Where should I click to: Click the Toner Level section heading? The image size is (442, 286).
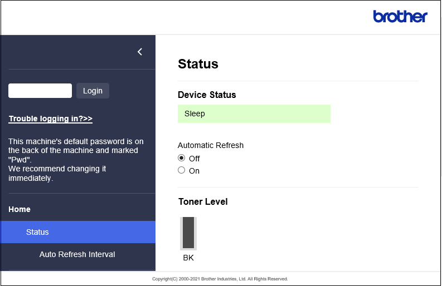[203, 201]
